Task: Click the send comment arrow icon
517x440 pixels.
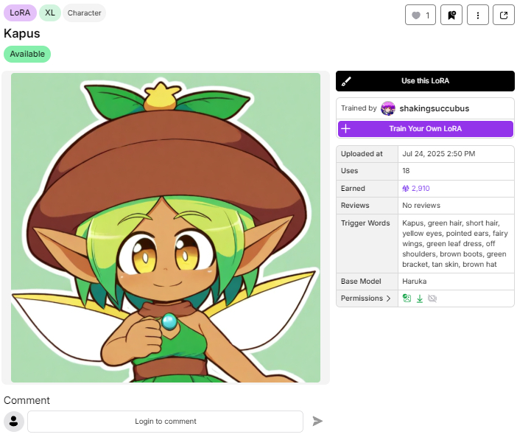Action: click(x=317, y=421)
